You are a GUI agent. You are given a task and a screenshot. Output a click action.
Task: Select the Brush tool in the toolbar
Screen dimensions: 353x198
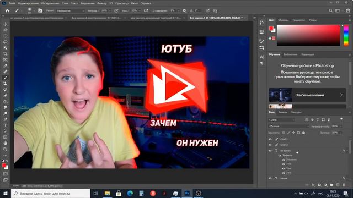[5, 78]
